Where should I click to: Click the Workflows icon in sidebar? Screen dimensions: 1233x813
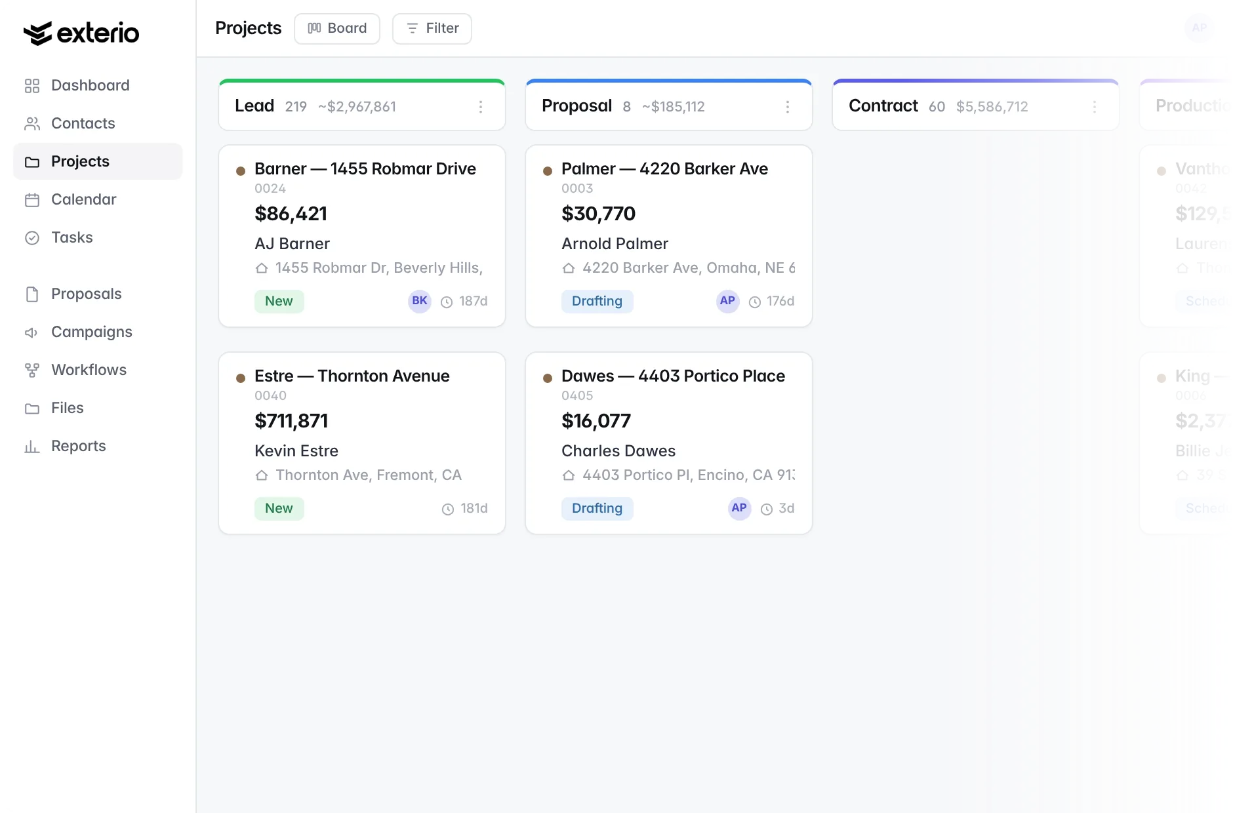click(32, 370)
